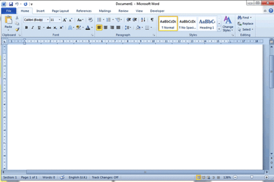This screenshot has height=182, width=274.
Task: Open the Bullets list dropdown arrow
Action: [104, 20]
